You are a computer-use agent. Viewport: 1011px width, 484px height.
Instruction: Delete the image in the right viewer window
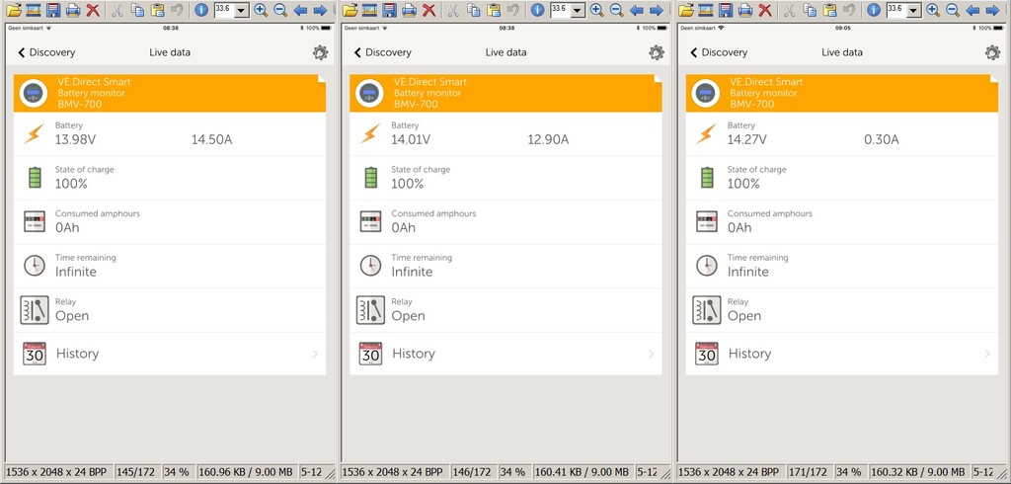tap(765, 10)
